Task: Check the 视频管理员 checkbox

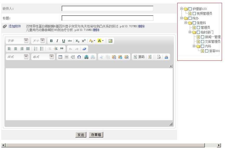Action: coord(194,13)
